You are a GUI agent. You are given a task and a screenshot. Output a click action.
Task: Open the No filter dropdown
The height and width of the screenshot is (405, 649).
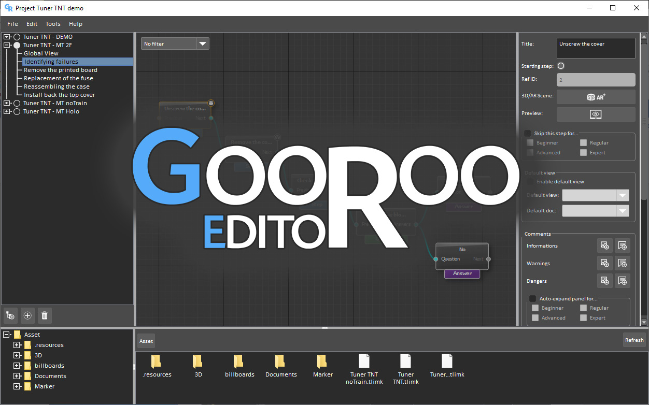click(175, 44)
